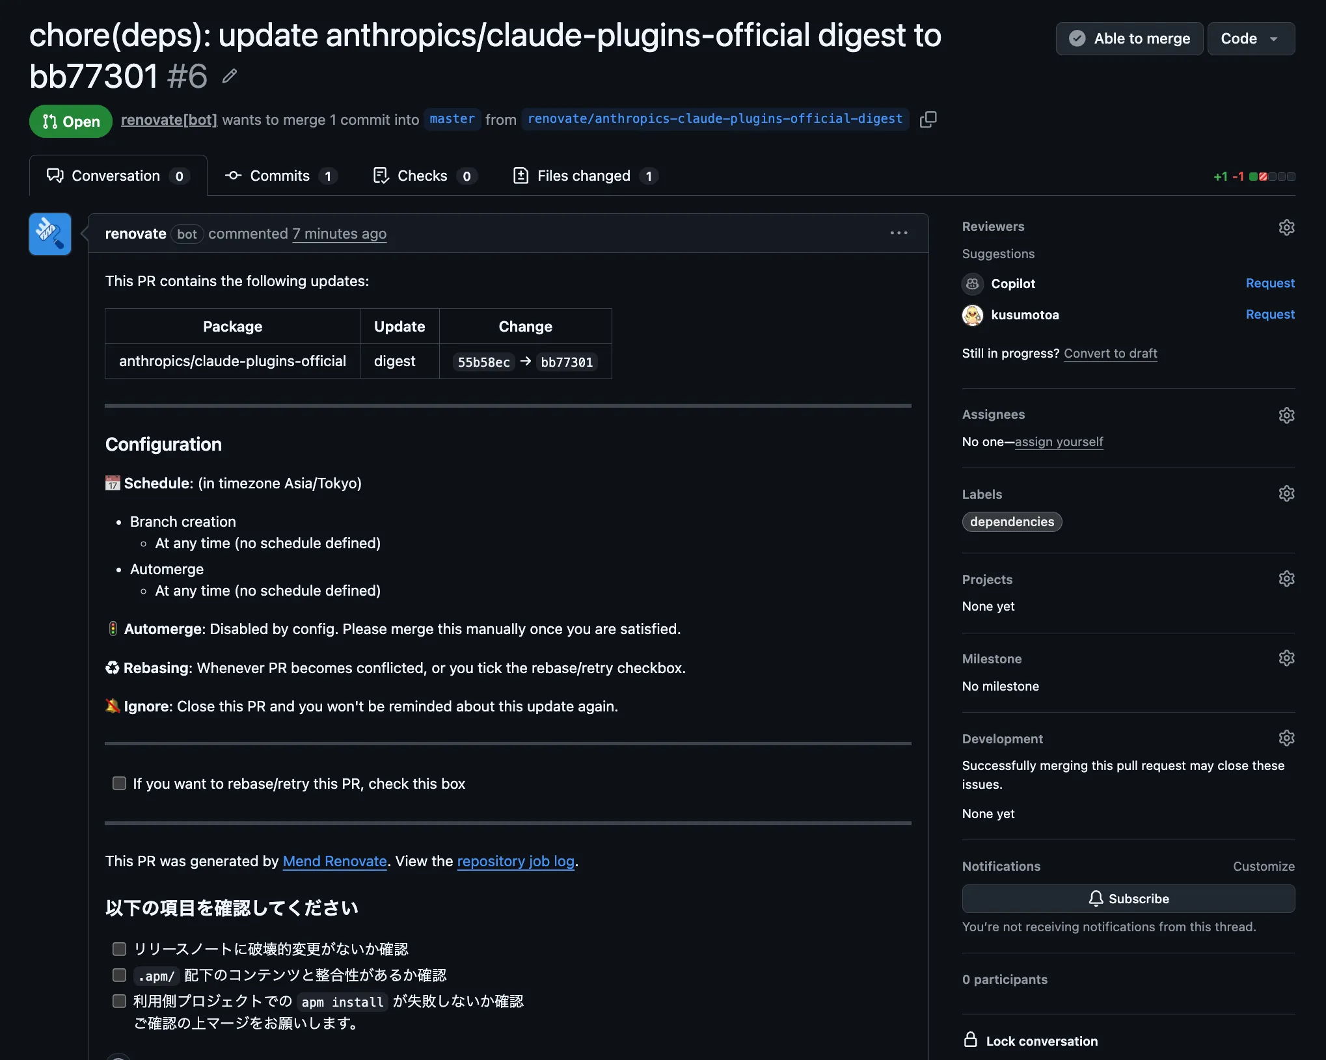Viewport: 1326px width, 1060px height.
Task: Request review from Copilot
Action: tap(1270, 283)
